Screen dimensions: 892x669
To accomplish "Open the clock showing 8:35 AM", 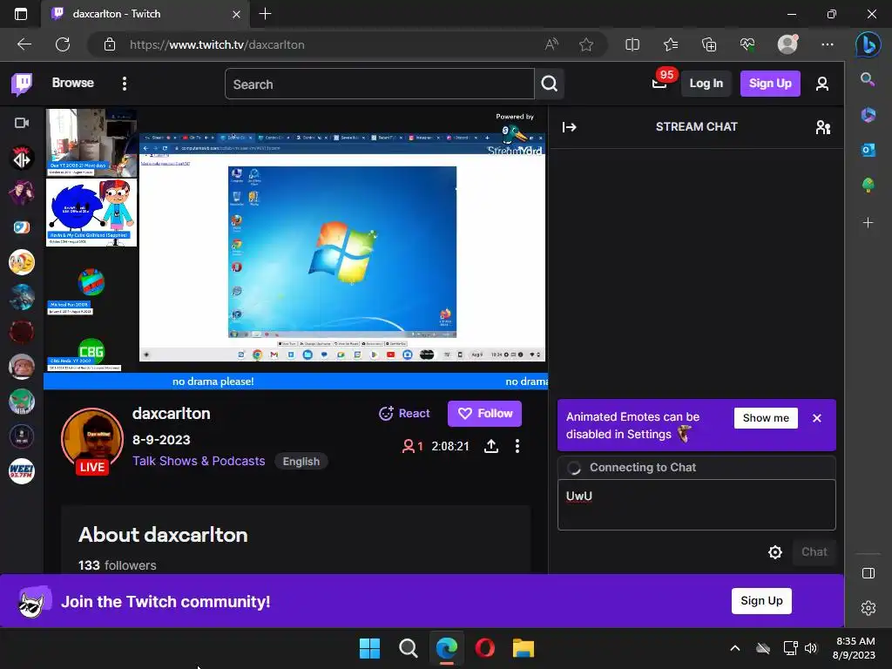I will tap(855, 648).
